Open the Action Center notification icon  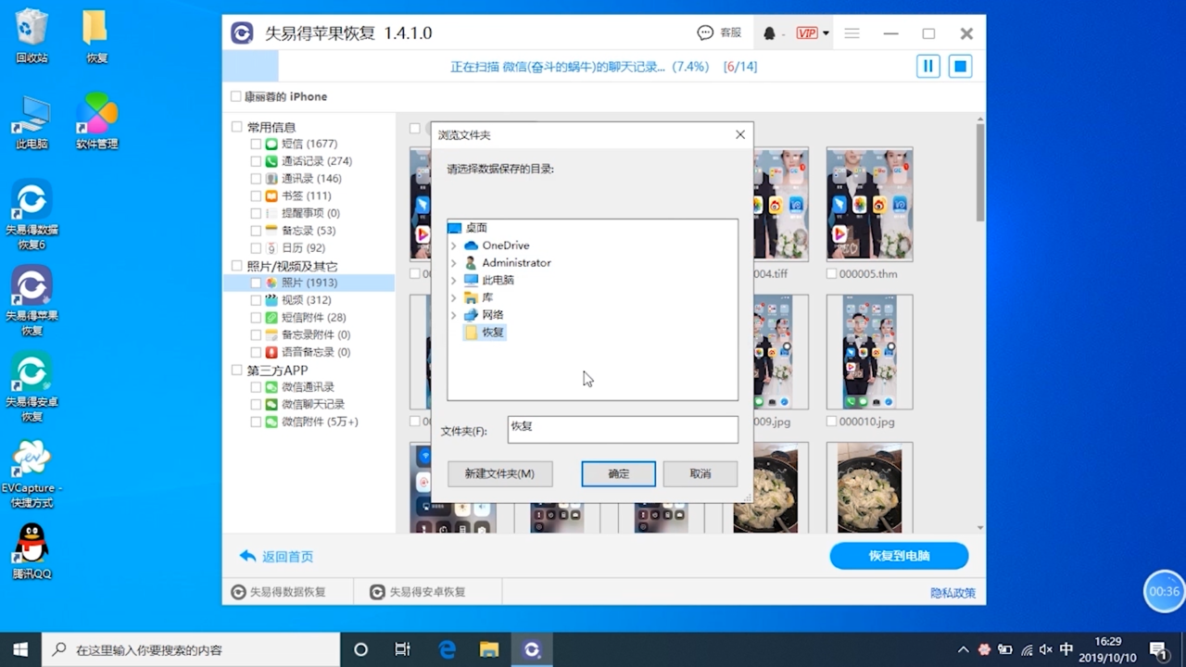point(1158,649)
